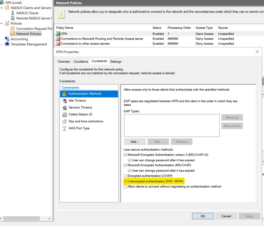The image size is (264, 226).
Task: Click the Policies node icon
Action: [x=7, y=23]
